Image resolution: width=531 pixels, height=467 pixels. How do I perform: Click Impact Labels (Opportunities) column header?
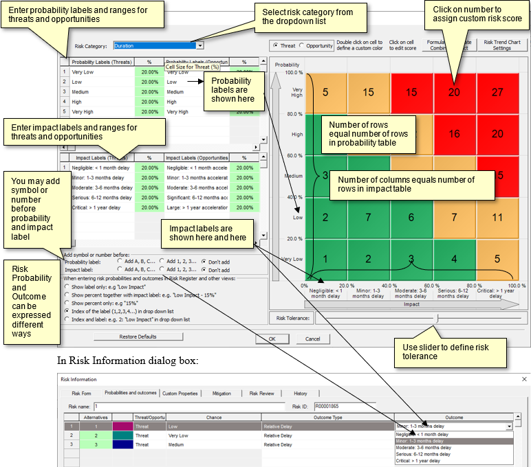coord(197,158)
